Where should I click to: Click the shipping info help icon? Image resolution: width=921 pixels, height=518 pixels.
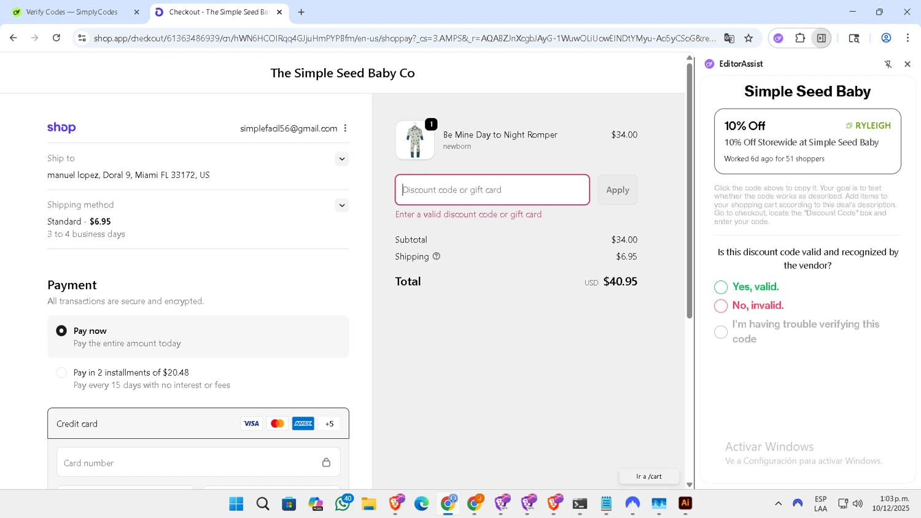coord(437,257)
